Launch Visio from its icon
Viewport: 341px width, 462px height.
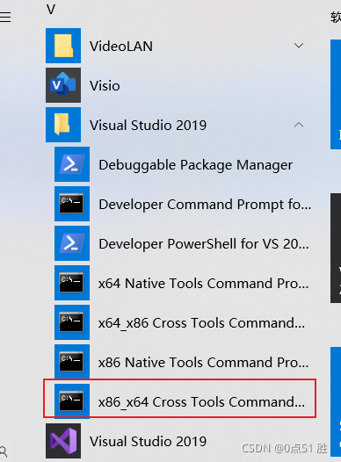(63, 85)
